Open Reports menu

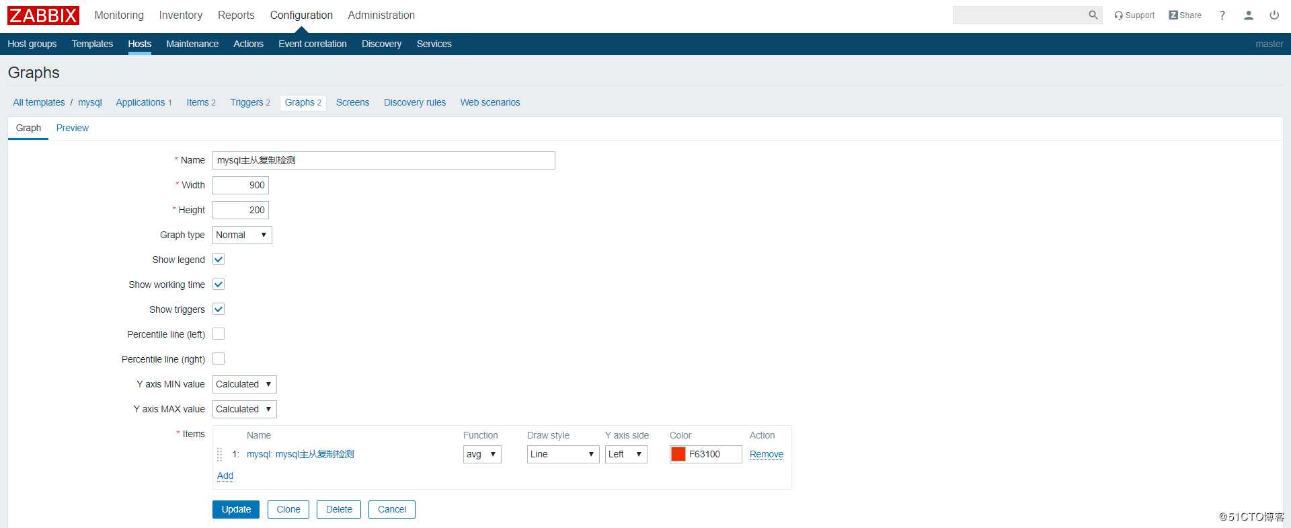click(x=236, y=15)
